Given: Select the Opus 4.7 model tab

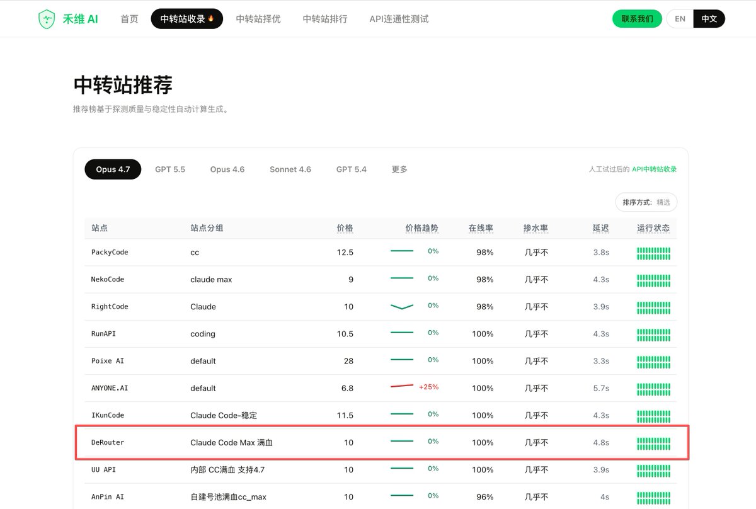Looking at the screenshot, I should tap(113, 169).
